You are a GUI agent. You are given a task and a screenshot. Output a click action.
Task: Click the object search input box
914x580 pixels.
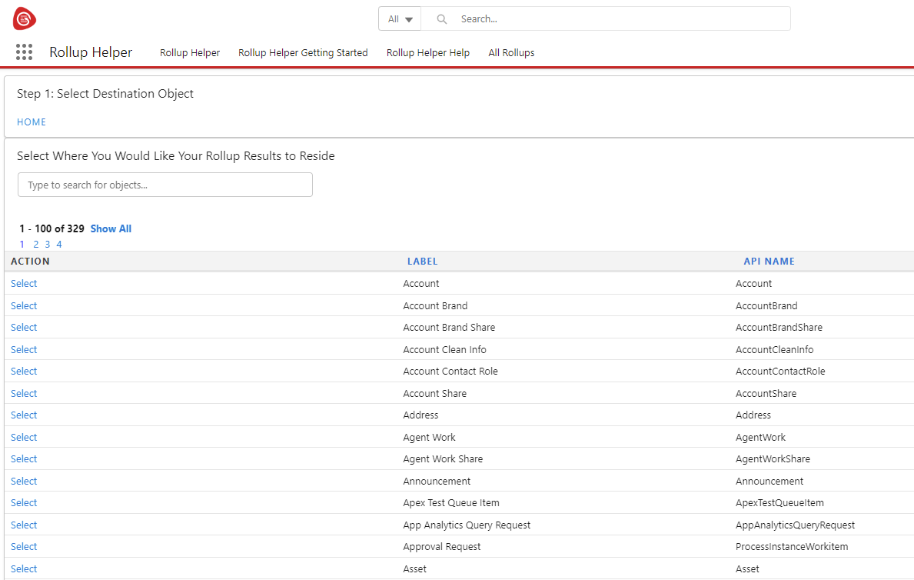tap(165, 185)
